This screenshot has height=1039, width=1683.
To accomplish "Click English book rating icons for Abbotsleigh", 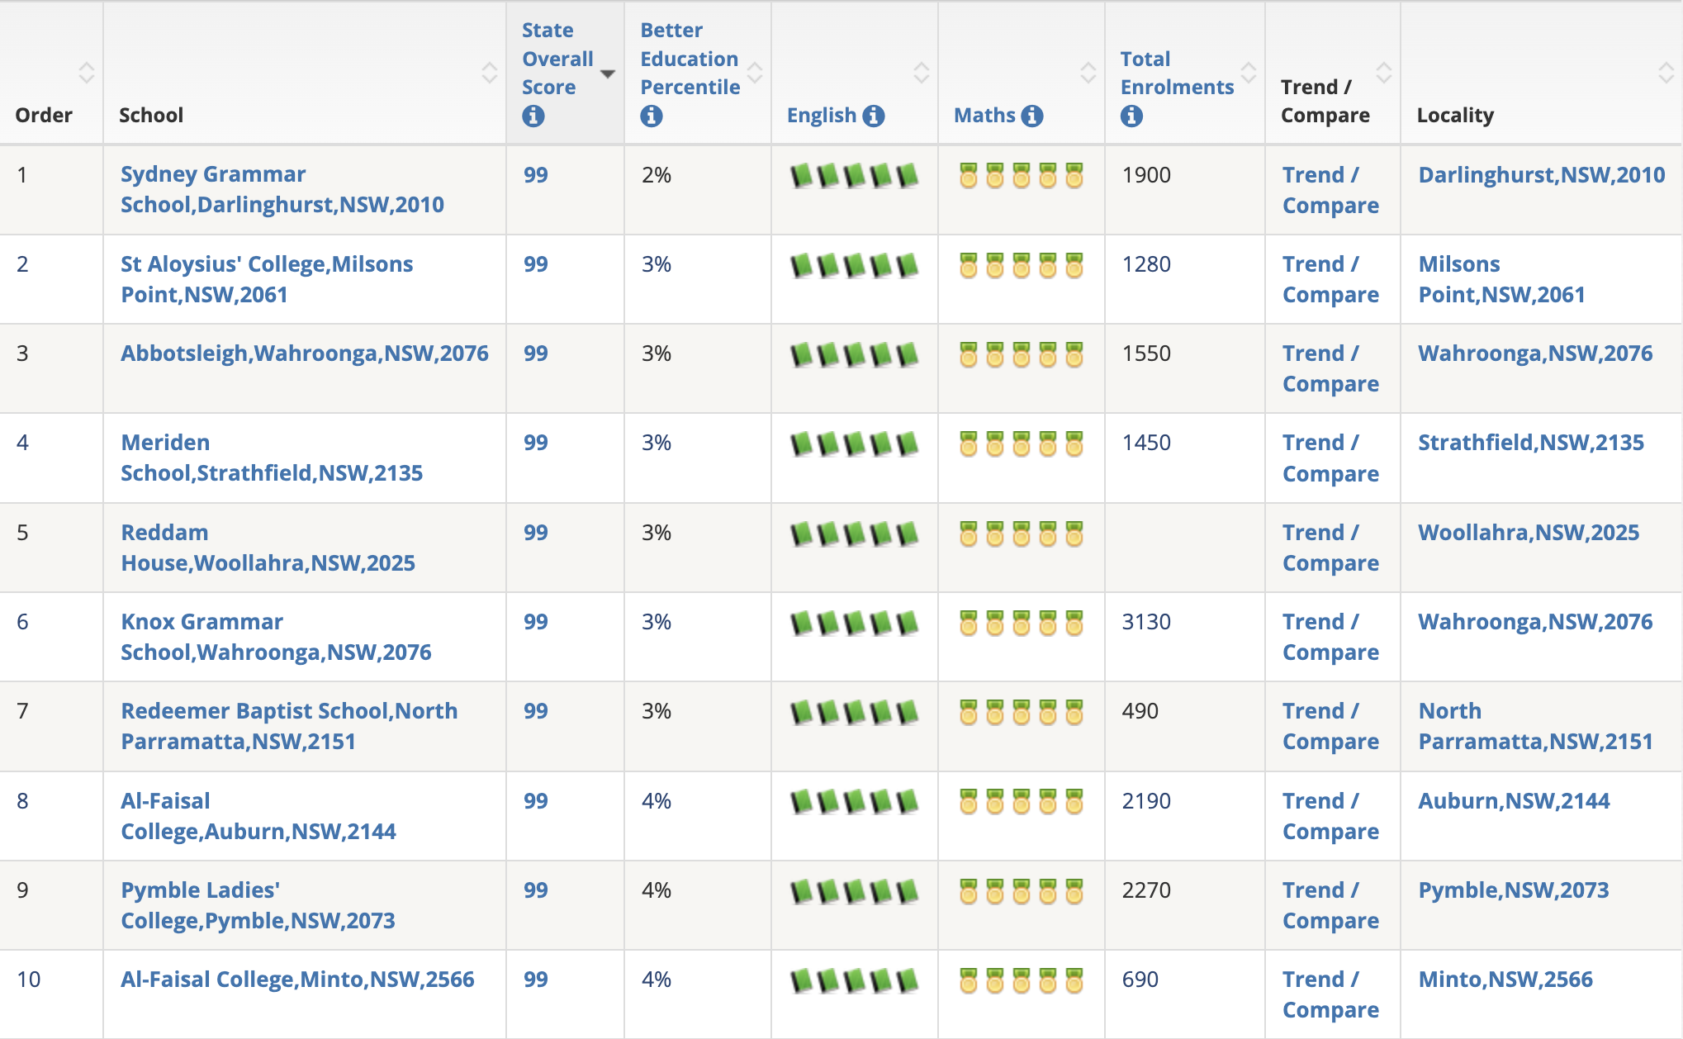I will [855, 354].
